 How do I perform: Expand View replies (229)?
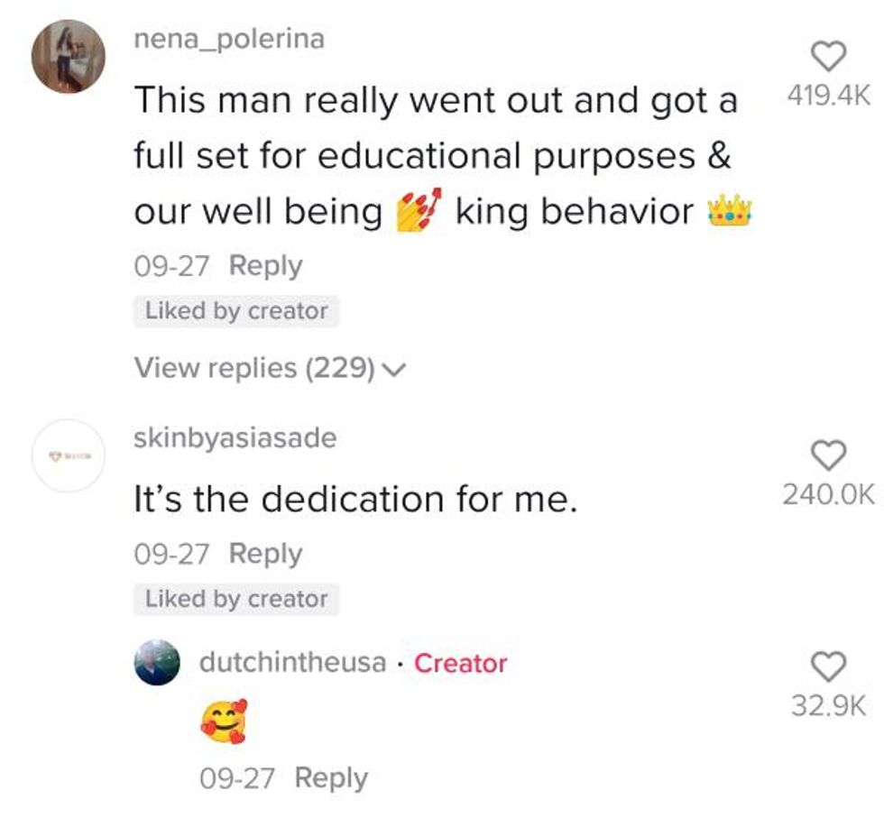(254, 368)
